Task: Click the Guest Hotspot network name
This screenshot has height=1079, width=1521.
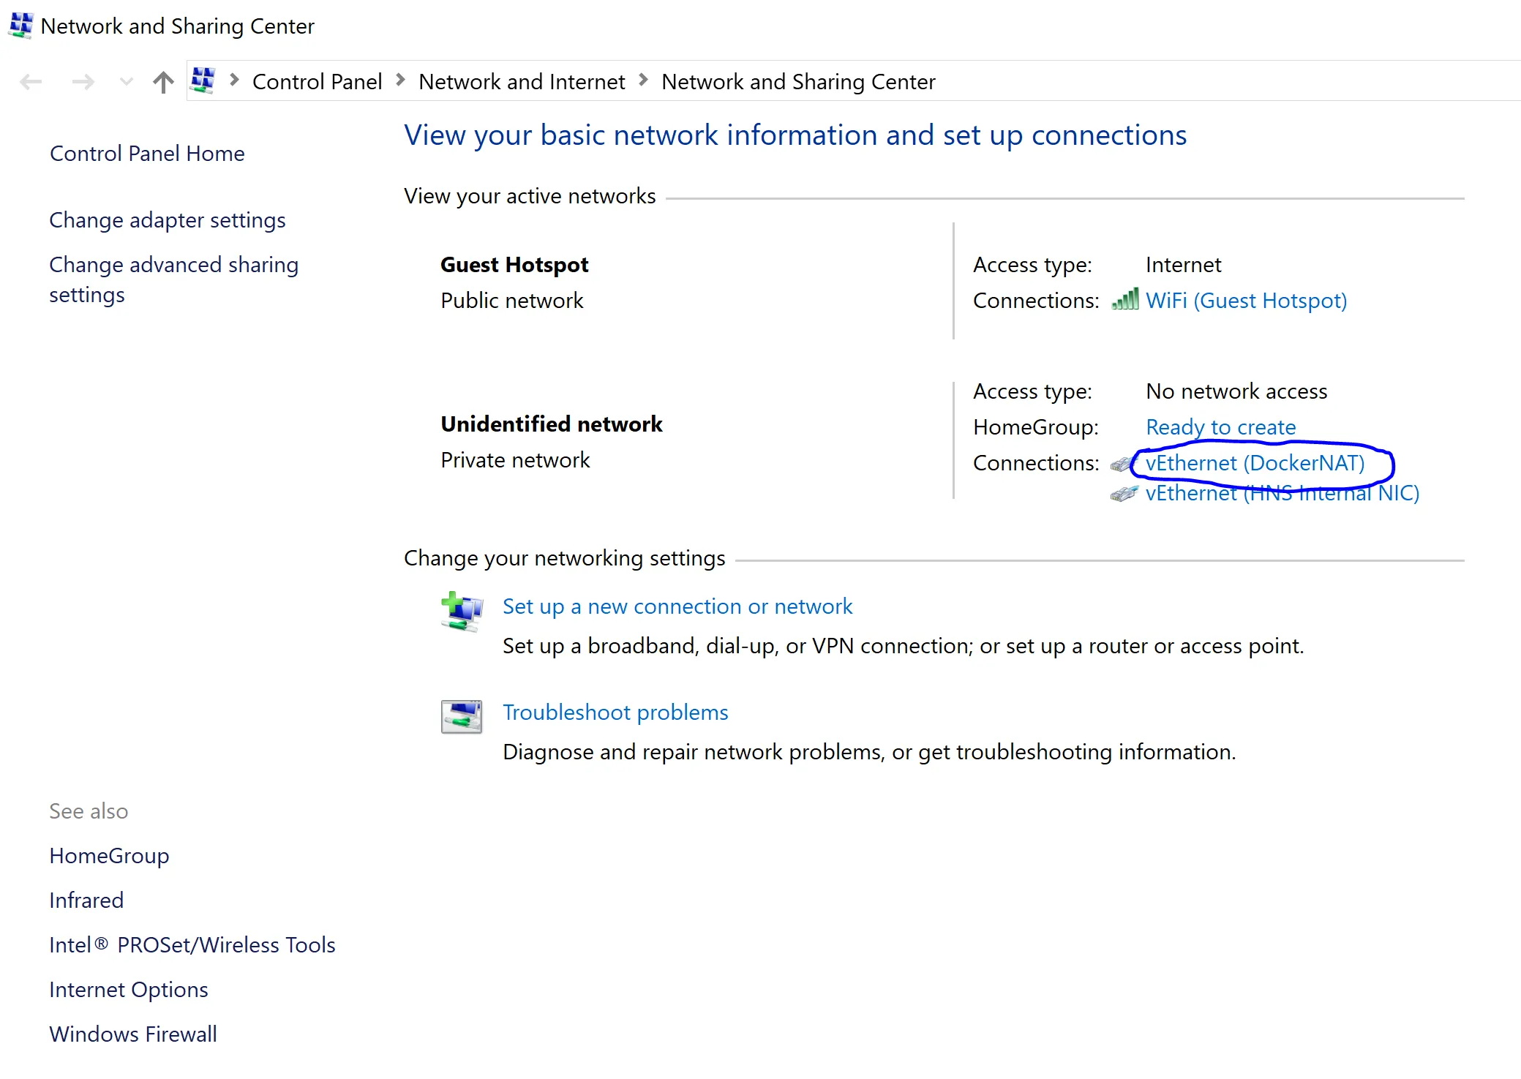Action: [x=514, y=265]
